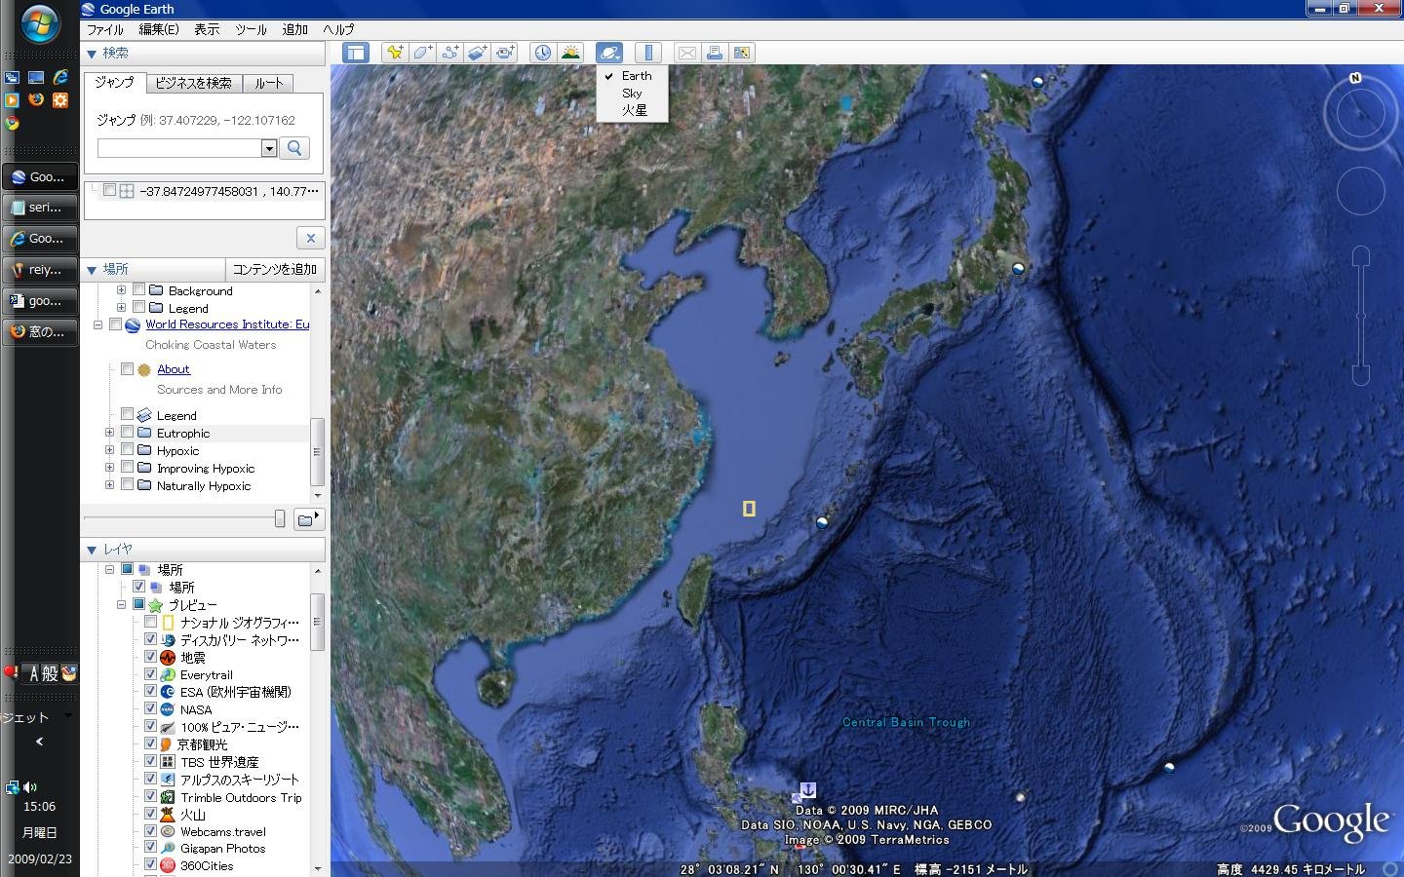
Task: Click the search magnifier button
Action: pyautogui.click(x=294, y=147)
